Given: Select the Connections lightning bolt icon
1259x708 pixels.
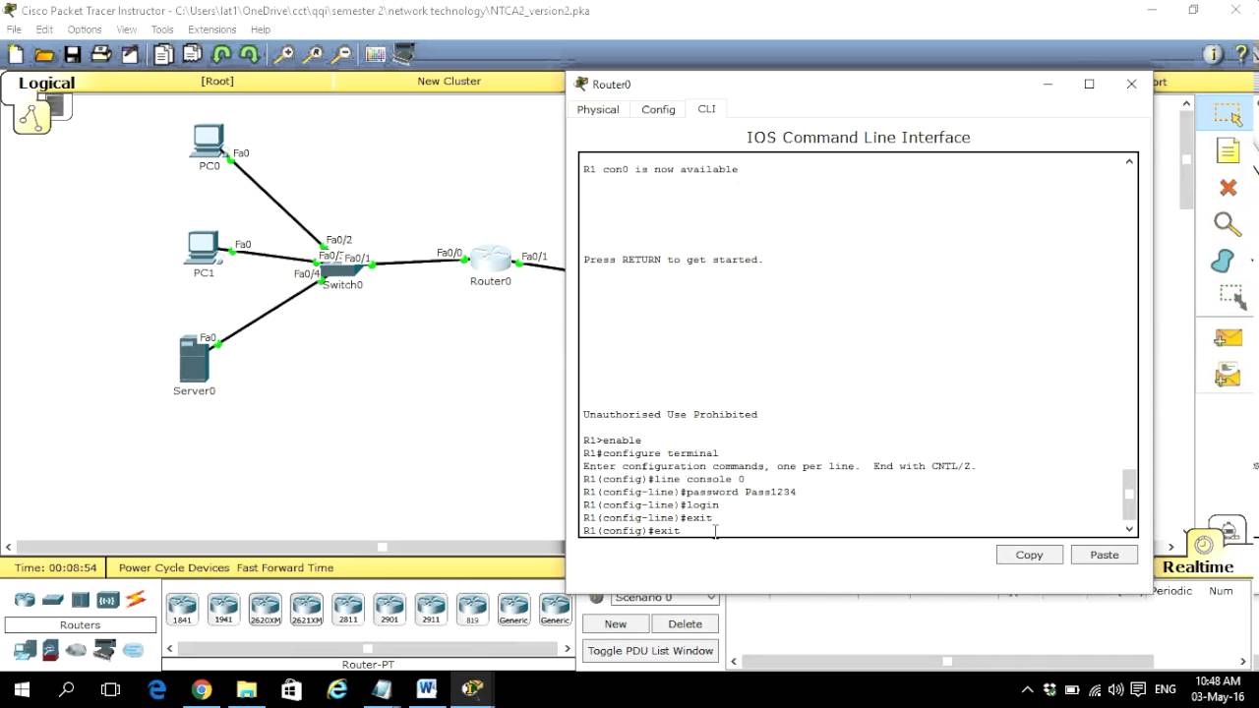Looking at the screenshot, I should point(136,599).
